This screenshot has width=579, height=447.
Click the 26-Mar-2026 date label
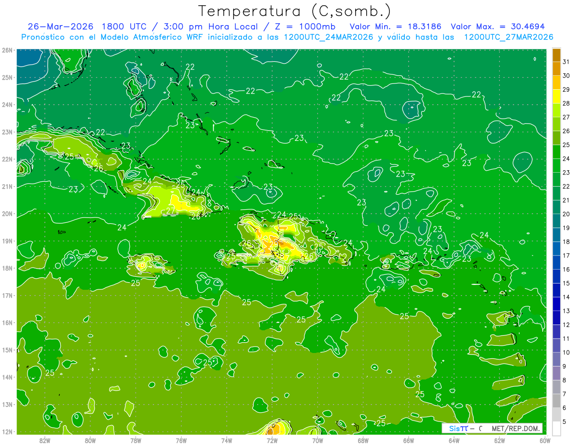point(60,27)
